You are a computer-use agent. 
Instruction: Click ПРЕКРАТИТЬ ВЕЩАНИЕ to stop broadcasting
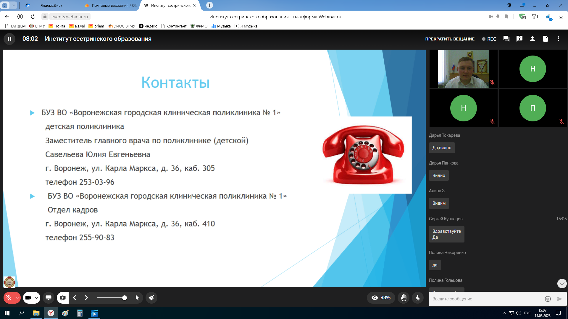[x=450, y=39]
